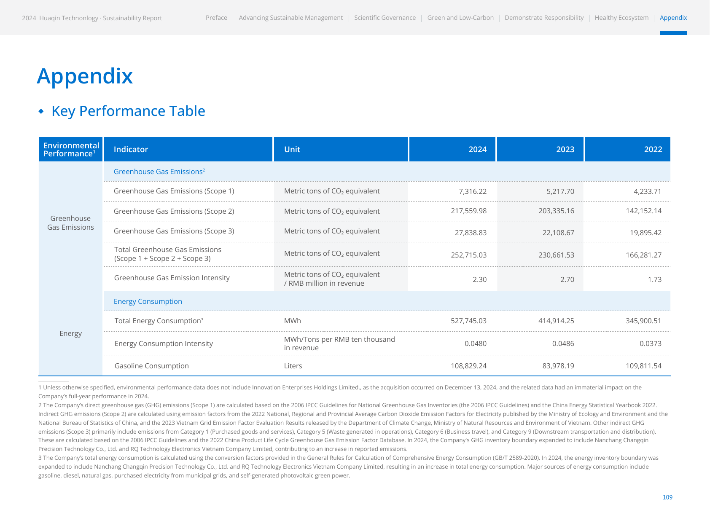Click the Greenhouse Gas Emissions section subheading
Image resolution: width=710 pixels, height=523 pixels.
(x=159, y=172)
